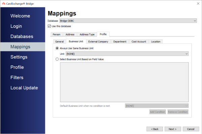Click the CardExchange logo icon in title bar
This screenshot has width=202, height=134.
[4, 4]
